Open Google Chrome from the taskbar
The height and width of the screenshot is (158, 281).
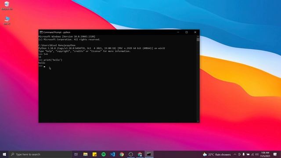tap(122, 154)
